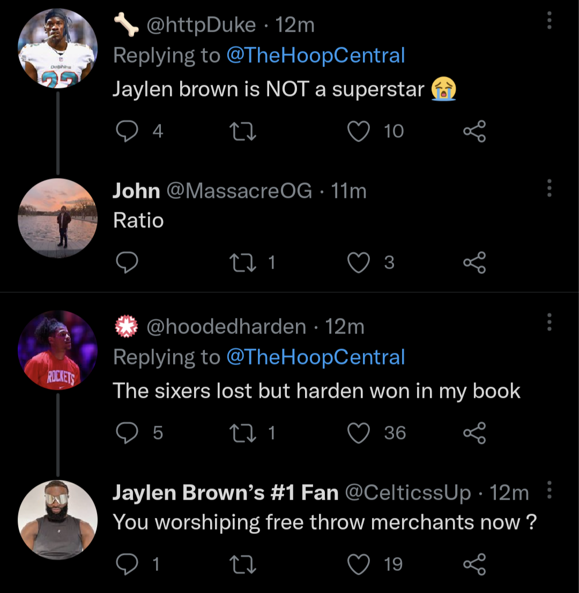Open replies on @httpDuke's tweet
The width and height of the screenshot is (579, 593).
(128, 131)
